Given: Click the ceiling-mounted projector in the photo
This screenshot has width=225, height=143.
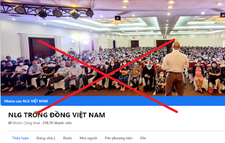Looking at the screenshot, I should (x=117, y=18).
